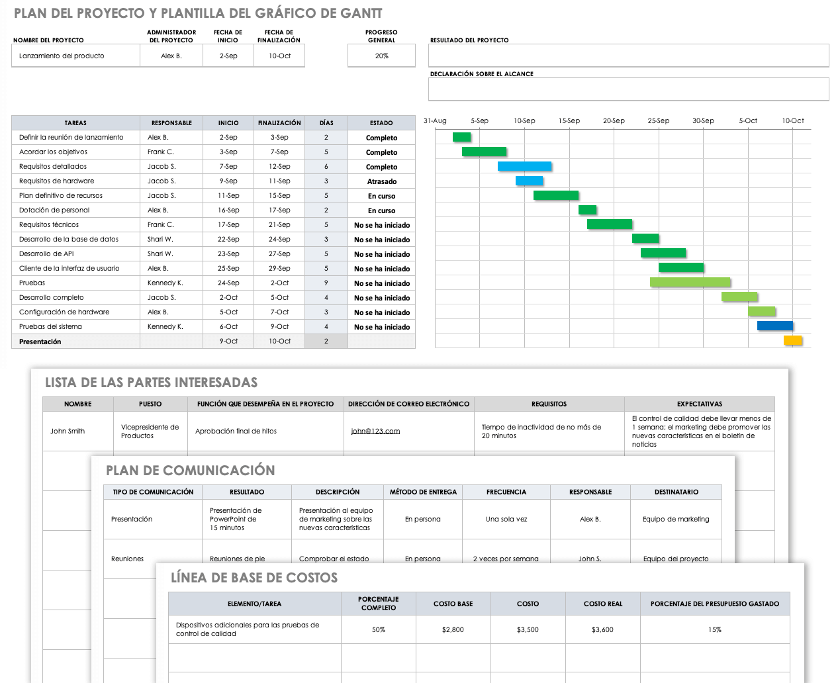Select the 15% presupuesto gastado cell
Screen dimensions: 840x683
point(714,630)
